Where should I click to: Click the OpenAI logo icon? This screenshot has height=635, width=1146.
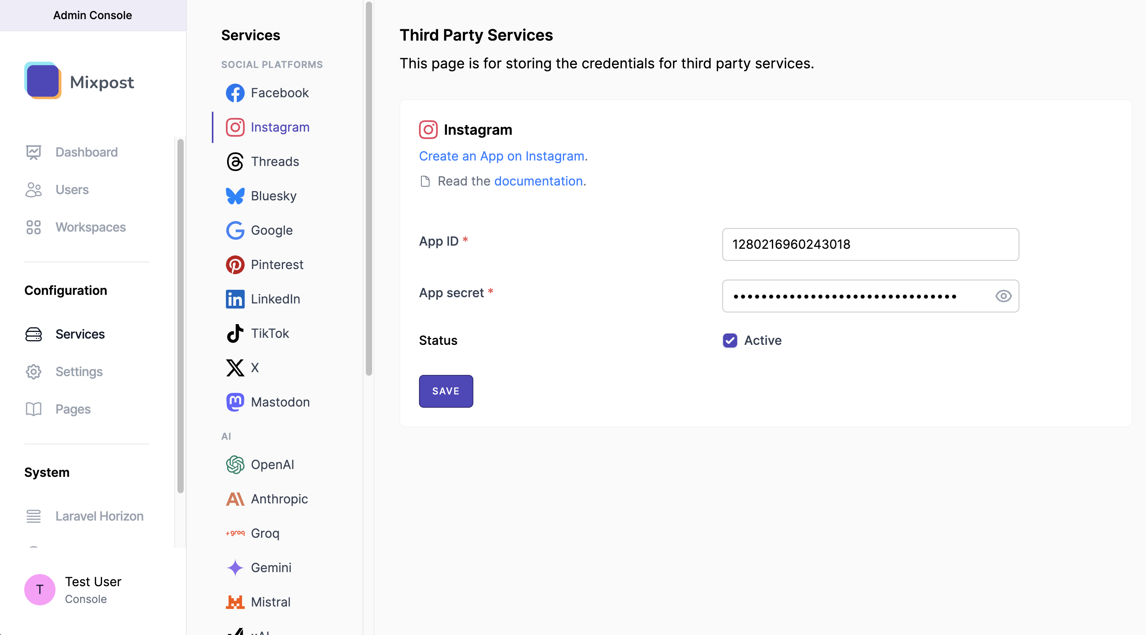click(x=235, y=465)
